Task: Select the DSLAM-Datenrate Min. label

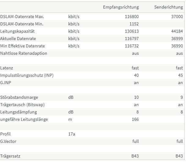Action: pyautogui.click(x=22, y=24)
